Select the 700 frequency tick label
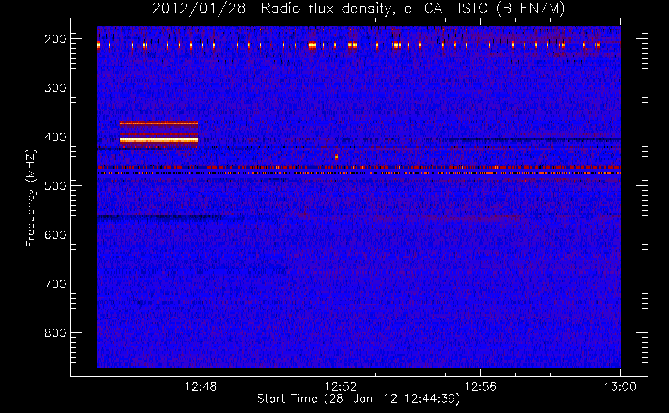669x413 pixels. (55, 284)
